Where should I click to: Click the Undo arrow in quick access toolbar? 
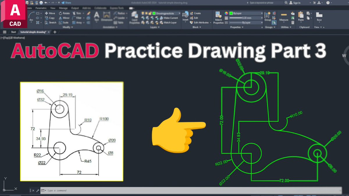coord(46,3)
